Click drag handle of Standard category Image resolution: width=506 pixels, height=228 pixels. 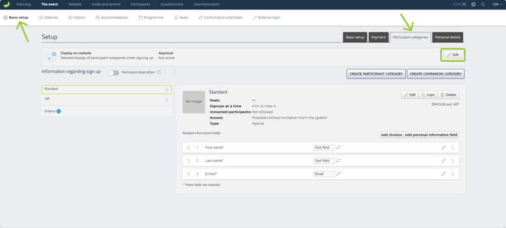167,90
